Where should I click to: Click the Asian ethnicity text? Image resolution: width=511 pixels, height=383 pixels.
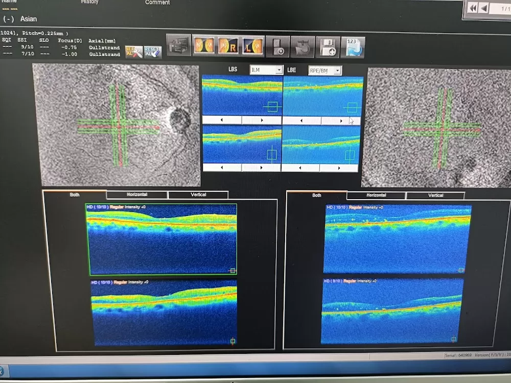pos(29,19)
